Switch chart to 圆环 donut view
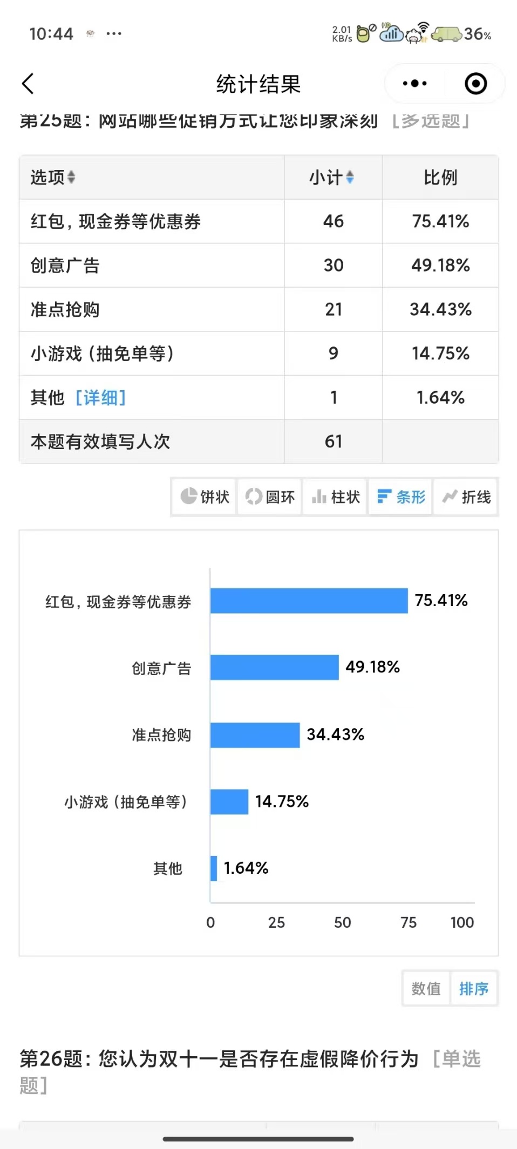Viewport: 517px width, 1149px height. [x=270, y=497]
